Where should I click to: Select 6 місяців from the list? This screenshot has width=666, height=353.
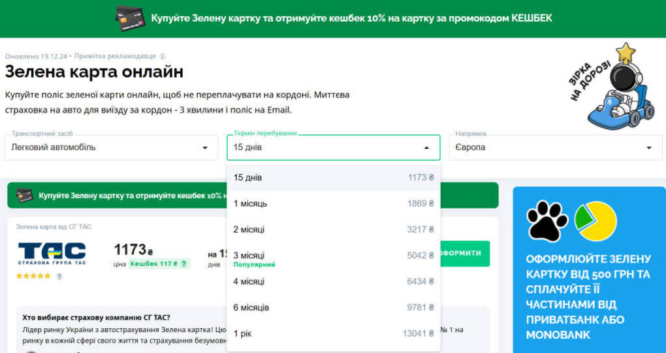[333, 308]
